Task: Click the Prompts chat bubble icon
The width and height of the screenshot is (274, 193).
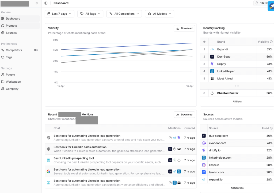Action: point(3,26)
